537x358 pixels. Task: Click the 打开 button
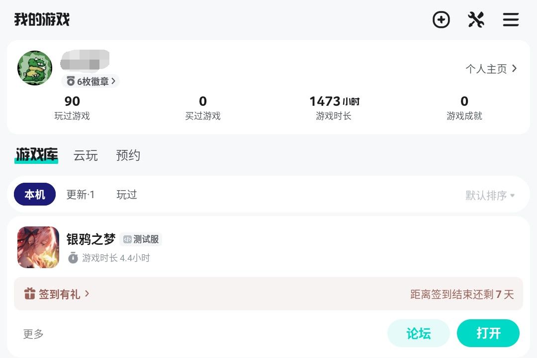[x=488, y=333]
